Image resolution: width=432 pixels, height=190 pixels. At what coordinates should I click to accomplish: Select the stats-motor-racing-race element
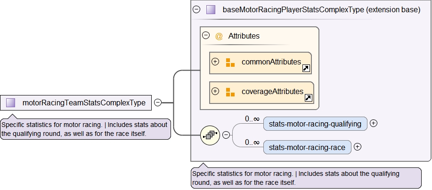pyautogui.click(x=307, y=147)
